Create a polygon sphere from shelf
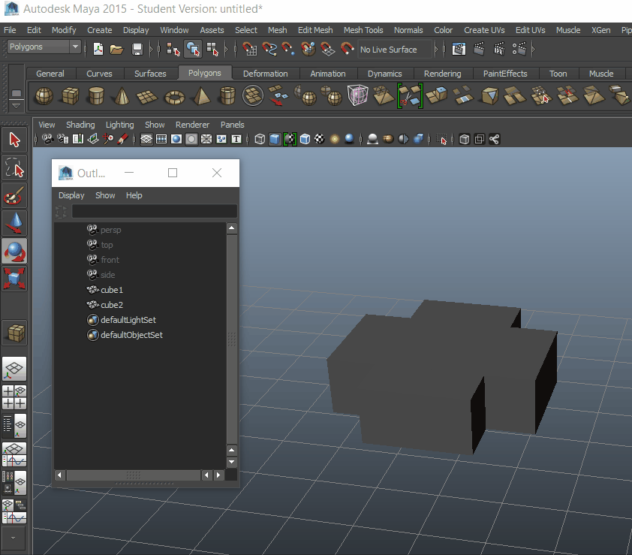The width and height of the screenshot is (632, 555). click(44, 96)
